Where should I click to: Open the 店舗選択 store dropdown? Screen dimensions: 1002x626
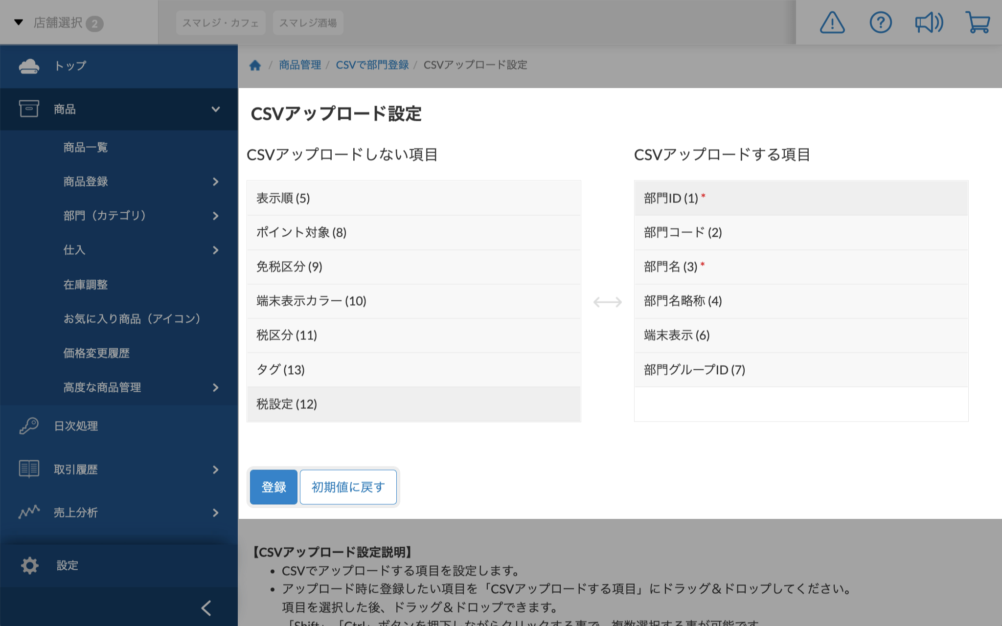pyautogui.click(x=59, y=22)
